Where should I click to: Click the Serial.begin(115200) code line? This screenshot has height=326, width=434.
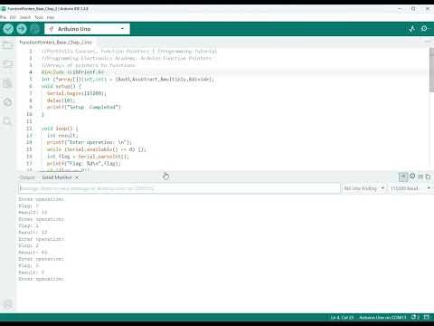tap(77, 93)
